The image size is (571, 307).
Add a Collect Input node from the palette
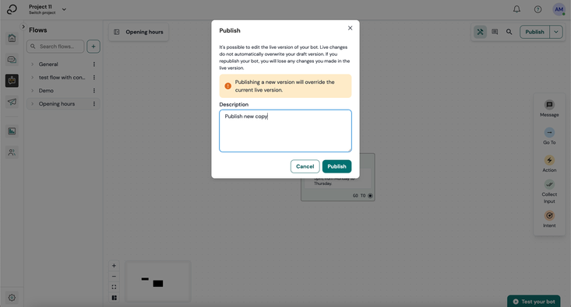(549, 192)
